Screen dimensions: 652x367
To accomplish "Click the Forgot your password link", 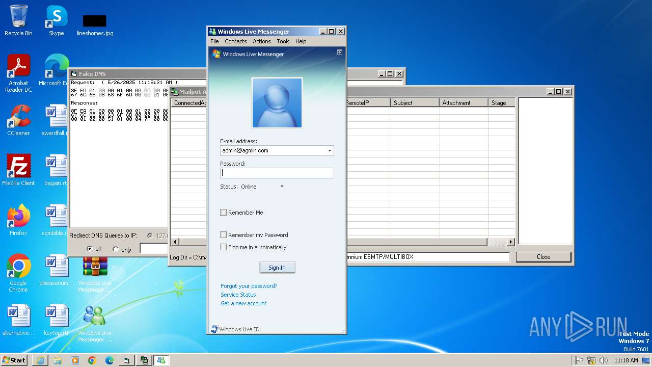I will [x=249, y=286].
